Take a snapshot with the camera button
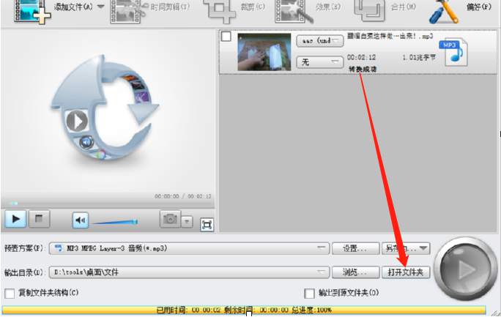The width and height of the screenshot is (501, 317). tap(170, 219)
